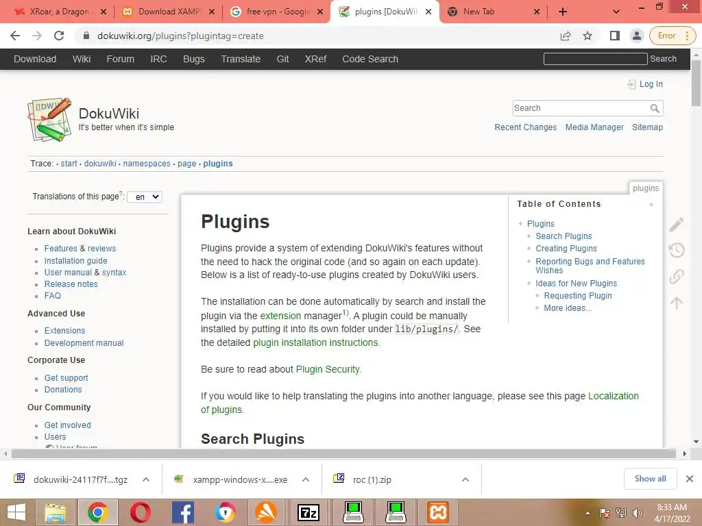Open XAMPP control panel taskbar icon
Screen dimensions: 702x526
point(438,512)
